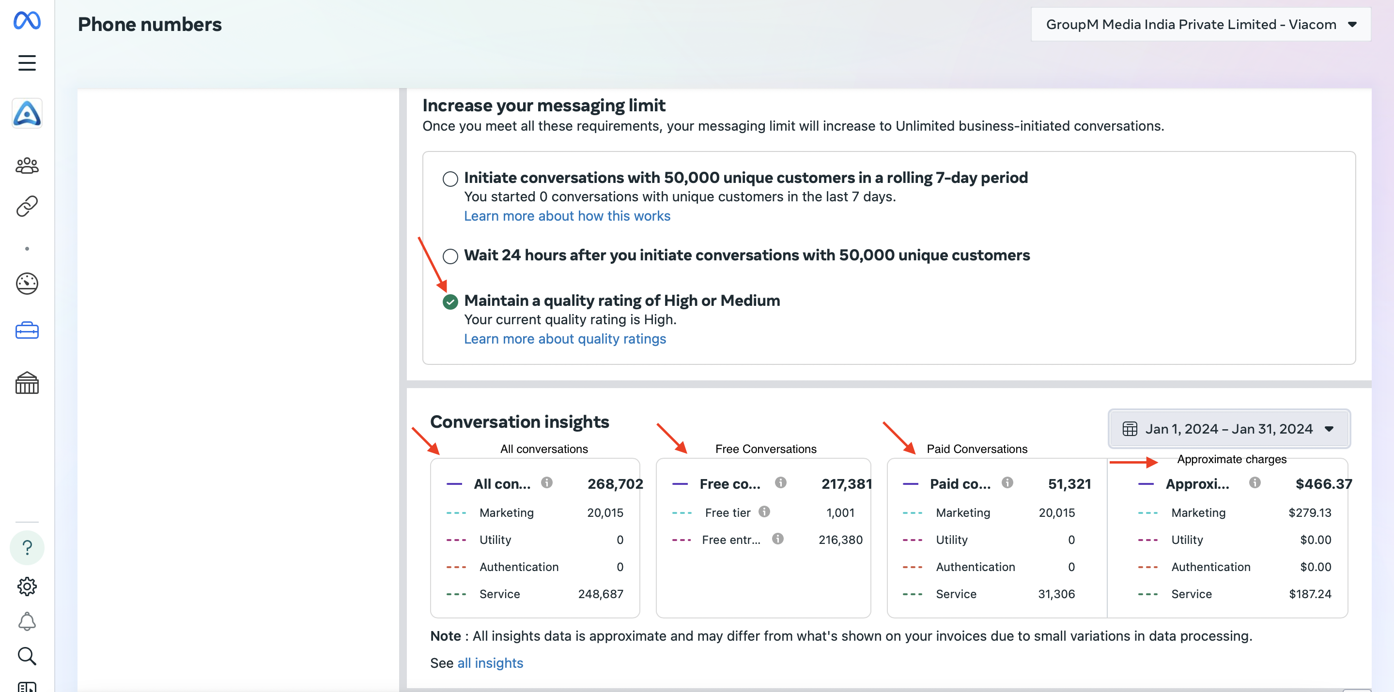Image resolution: width=1394 pixels, height=692 pixels.
Task: Open the link chain icon in sidebar
Action: pos(27,206)
